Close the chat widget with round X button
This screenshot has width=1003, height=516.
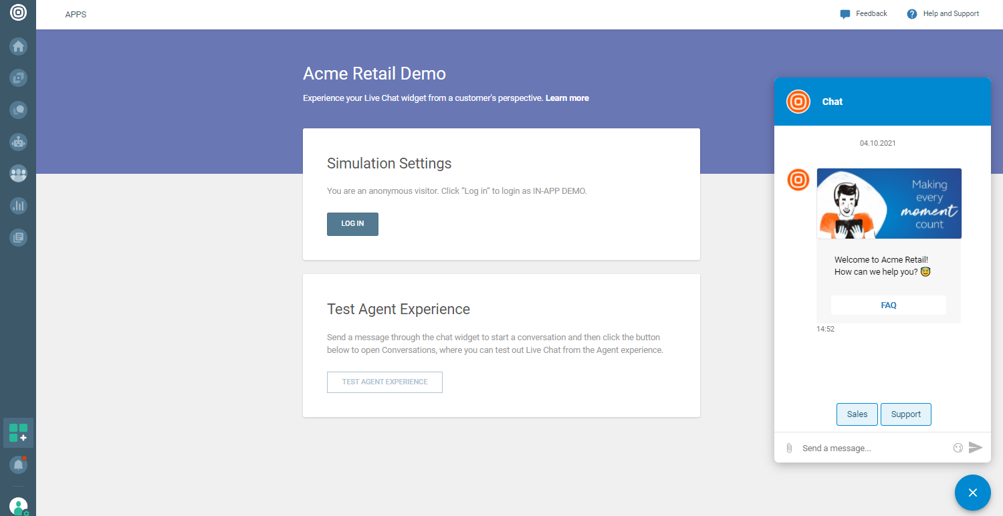click(972, 493)
